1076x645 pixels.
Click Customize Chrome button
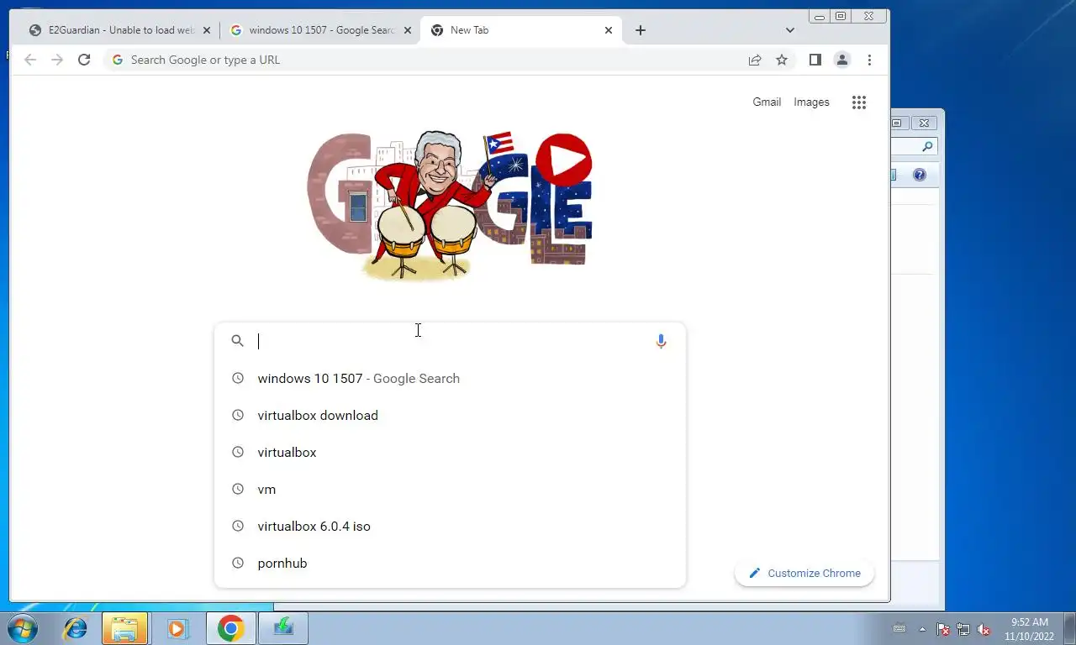click(804, 573)
